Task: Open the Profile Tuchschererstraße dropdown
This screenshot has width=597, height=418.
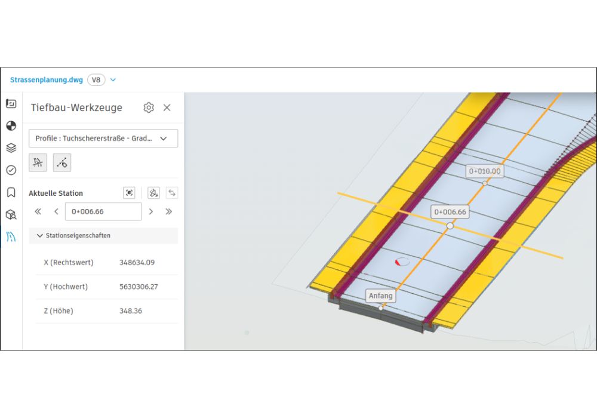Action: click(103, 139)
